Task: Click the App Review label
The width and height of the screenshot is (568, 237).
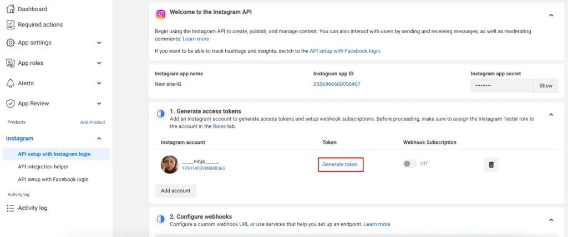Action: click(33, 104)
